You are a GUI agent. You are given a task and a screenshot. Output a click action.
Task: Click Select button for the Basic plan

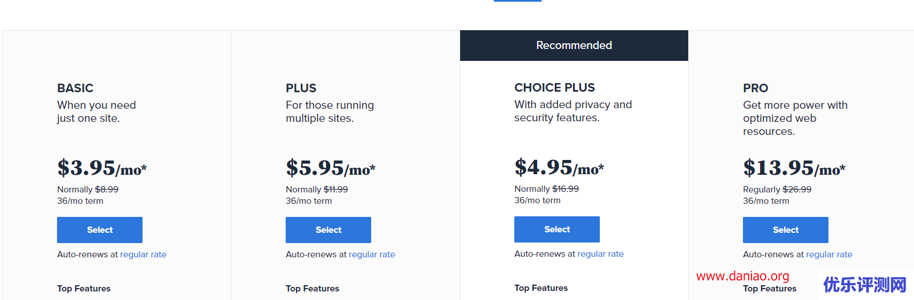click(x=100, y=230)
